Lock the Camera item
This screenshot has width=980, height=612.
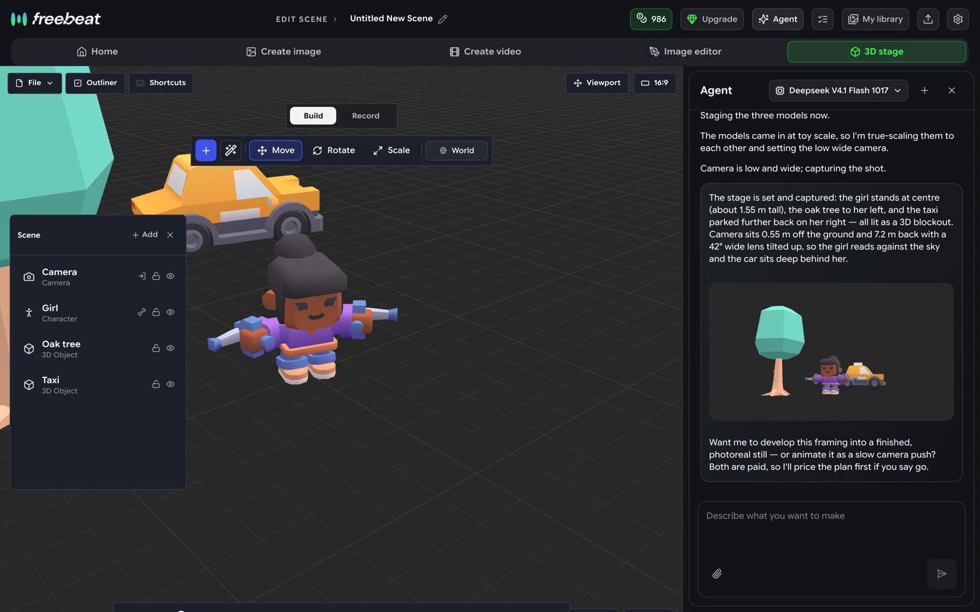[156, 277]
